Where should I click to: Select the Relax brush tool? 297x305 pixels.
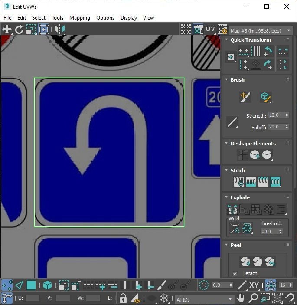coord(266,97)
